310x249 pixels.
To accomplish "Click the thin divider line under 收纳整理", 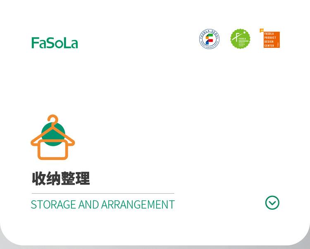I will pyautogui.click(x=103, y=193).
